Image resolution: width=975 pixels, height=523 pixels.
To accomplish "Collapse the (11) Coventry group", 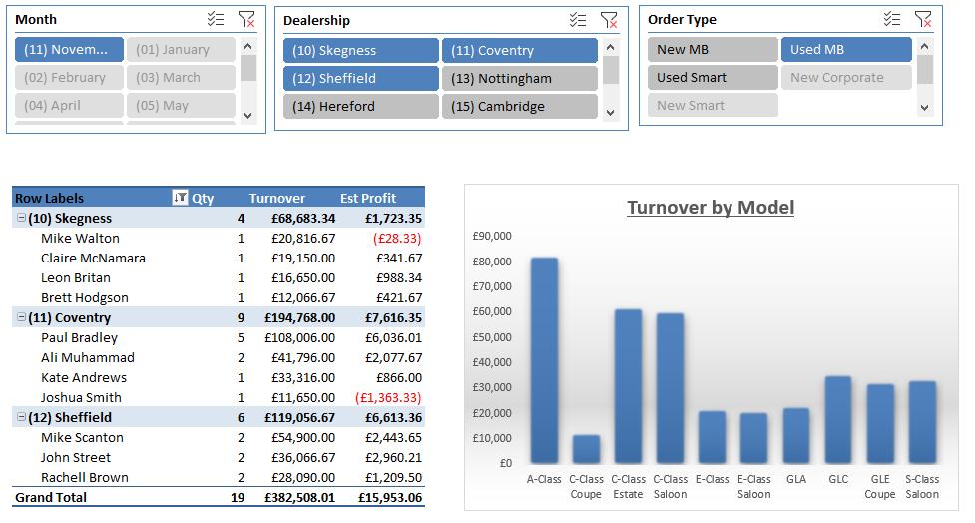I will [21, 317].
